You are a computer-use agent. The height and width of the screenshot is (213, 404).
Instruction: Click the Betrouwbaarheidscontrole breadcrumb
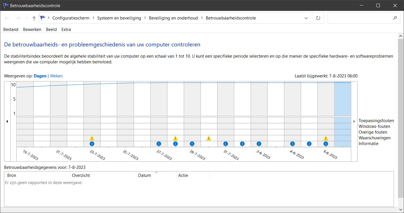coord(231,18)
